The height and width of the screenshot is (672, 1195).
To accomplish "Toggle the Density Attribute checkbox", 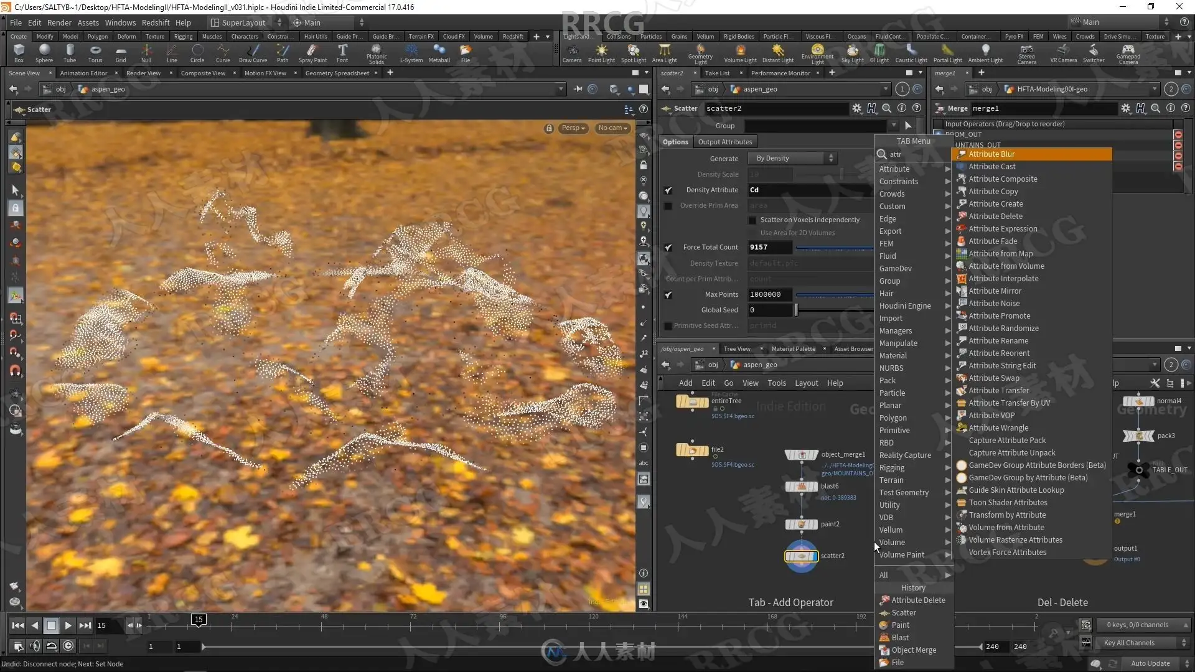I will pos(668,190).
